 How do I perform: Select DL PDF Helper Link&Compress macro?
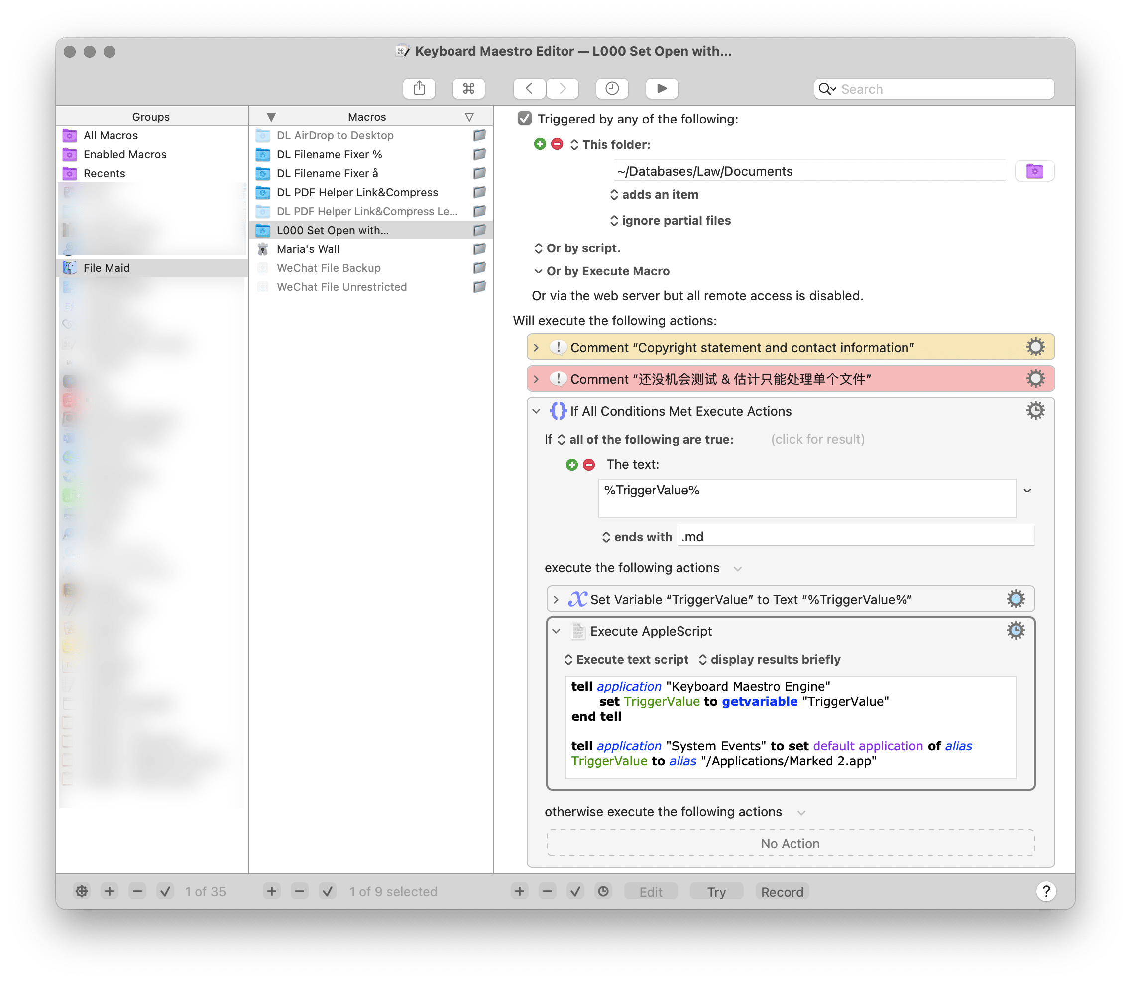[x=371, y=192]
